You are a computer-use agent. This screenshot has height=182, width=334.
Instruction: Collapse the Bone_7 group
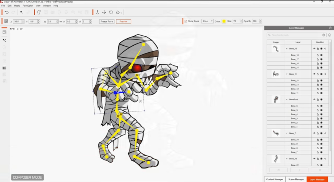[287, 133]
